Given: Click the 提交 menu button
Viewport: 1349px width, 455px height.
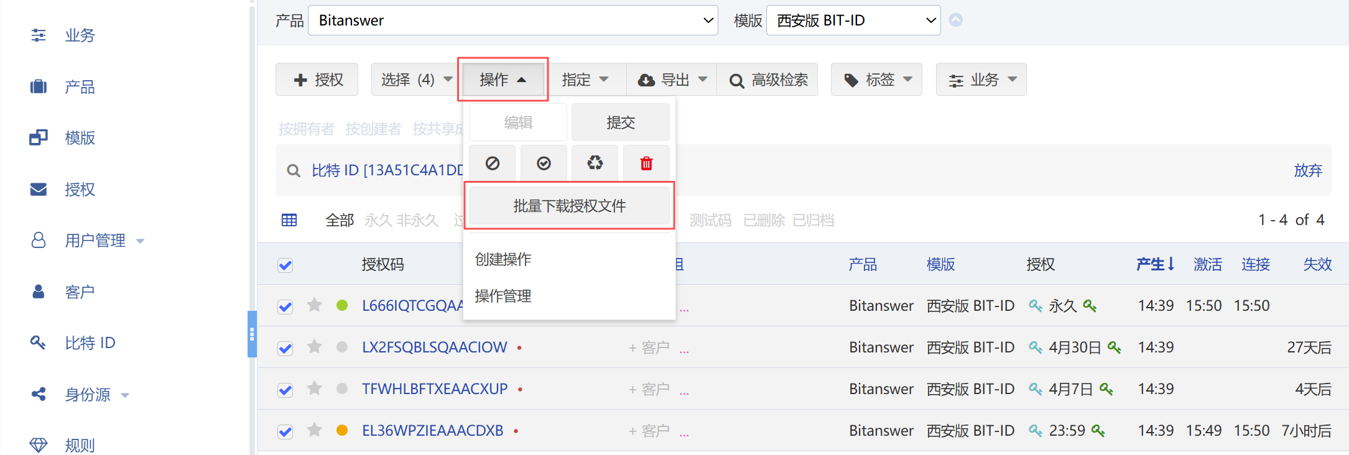Looking at the screenshot, I should point(621,122).
